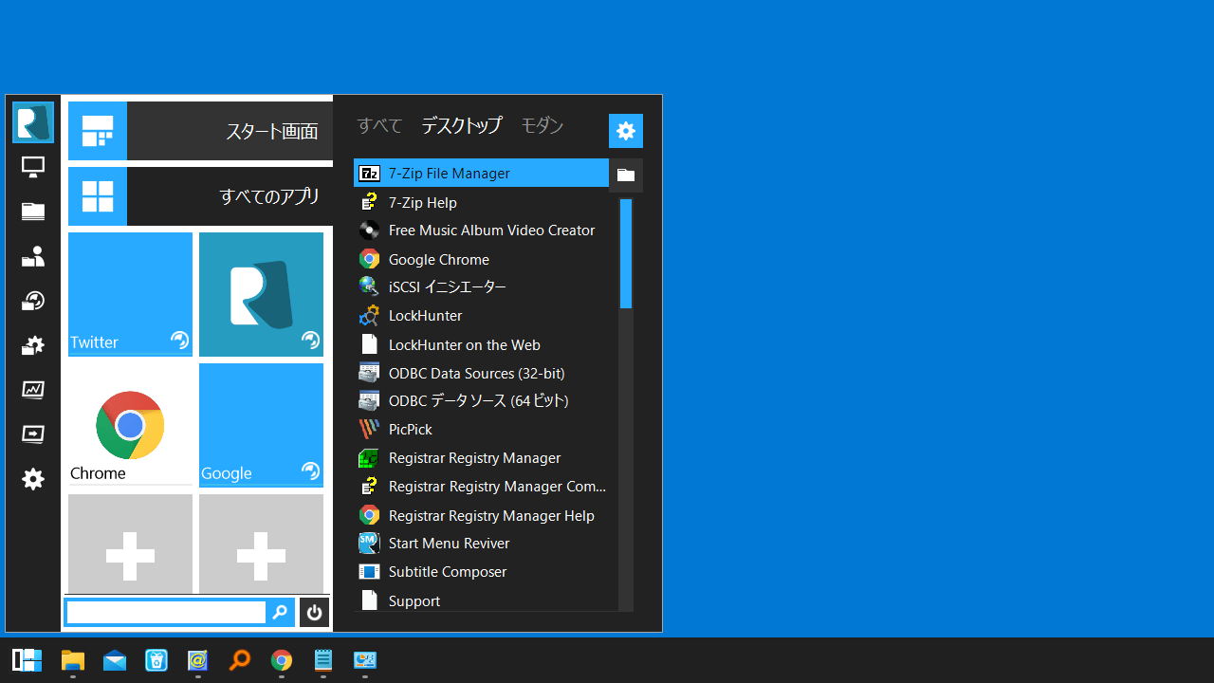
Task: Open the Computer monitor icon in sidebar
Action: (x=33, y=167)
